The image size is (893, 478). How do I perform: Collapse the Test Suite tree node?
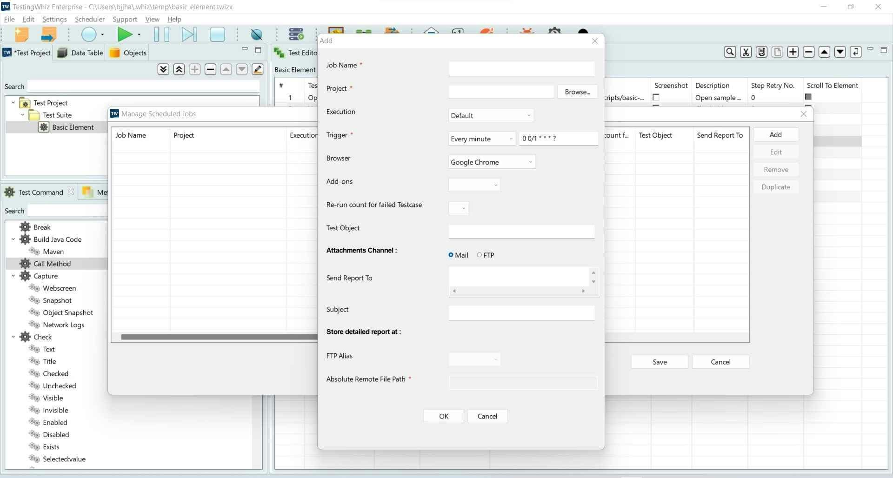tap(22, 115)
